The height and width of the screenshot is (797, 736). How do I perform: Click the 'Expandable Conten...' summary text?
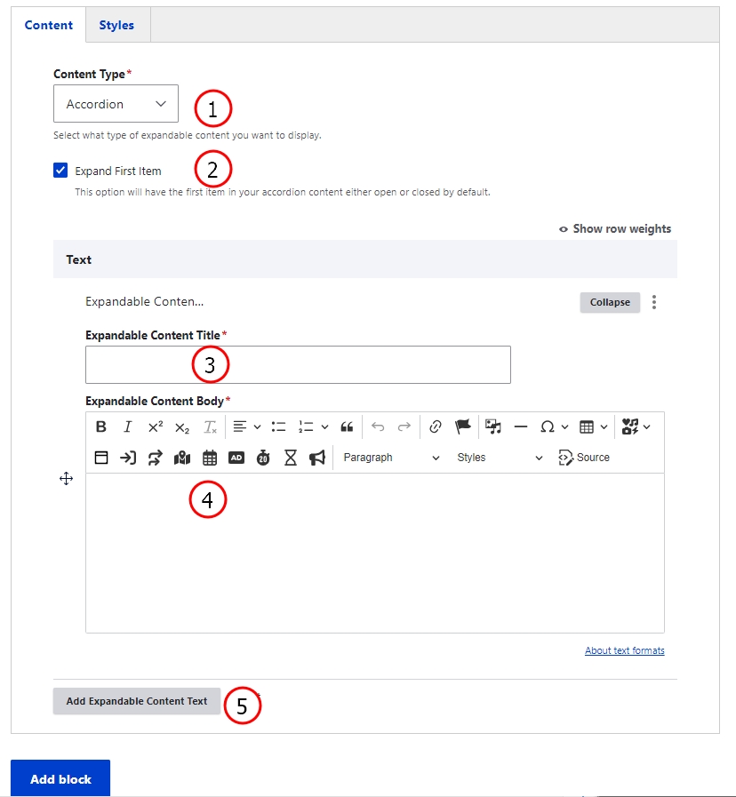tap(145, 301)
